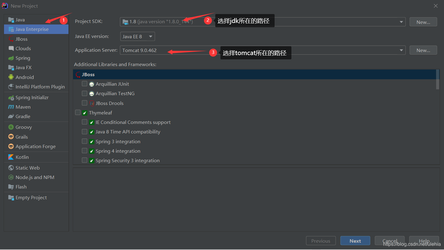This screenshot has width=444, height=250.
Task: Click the JBoss Drools icon
Action: pos(91,103)
